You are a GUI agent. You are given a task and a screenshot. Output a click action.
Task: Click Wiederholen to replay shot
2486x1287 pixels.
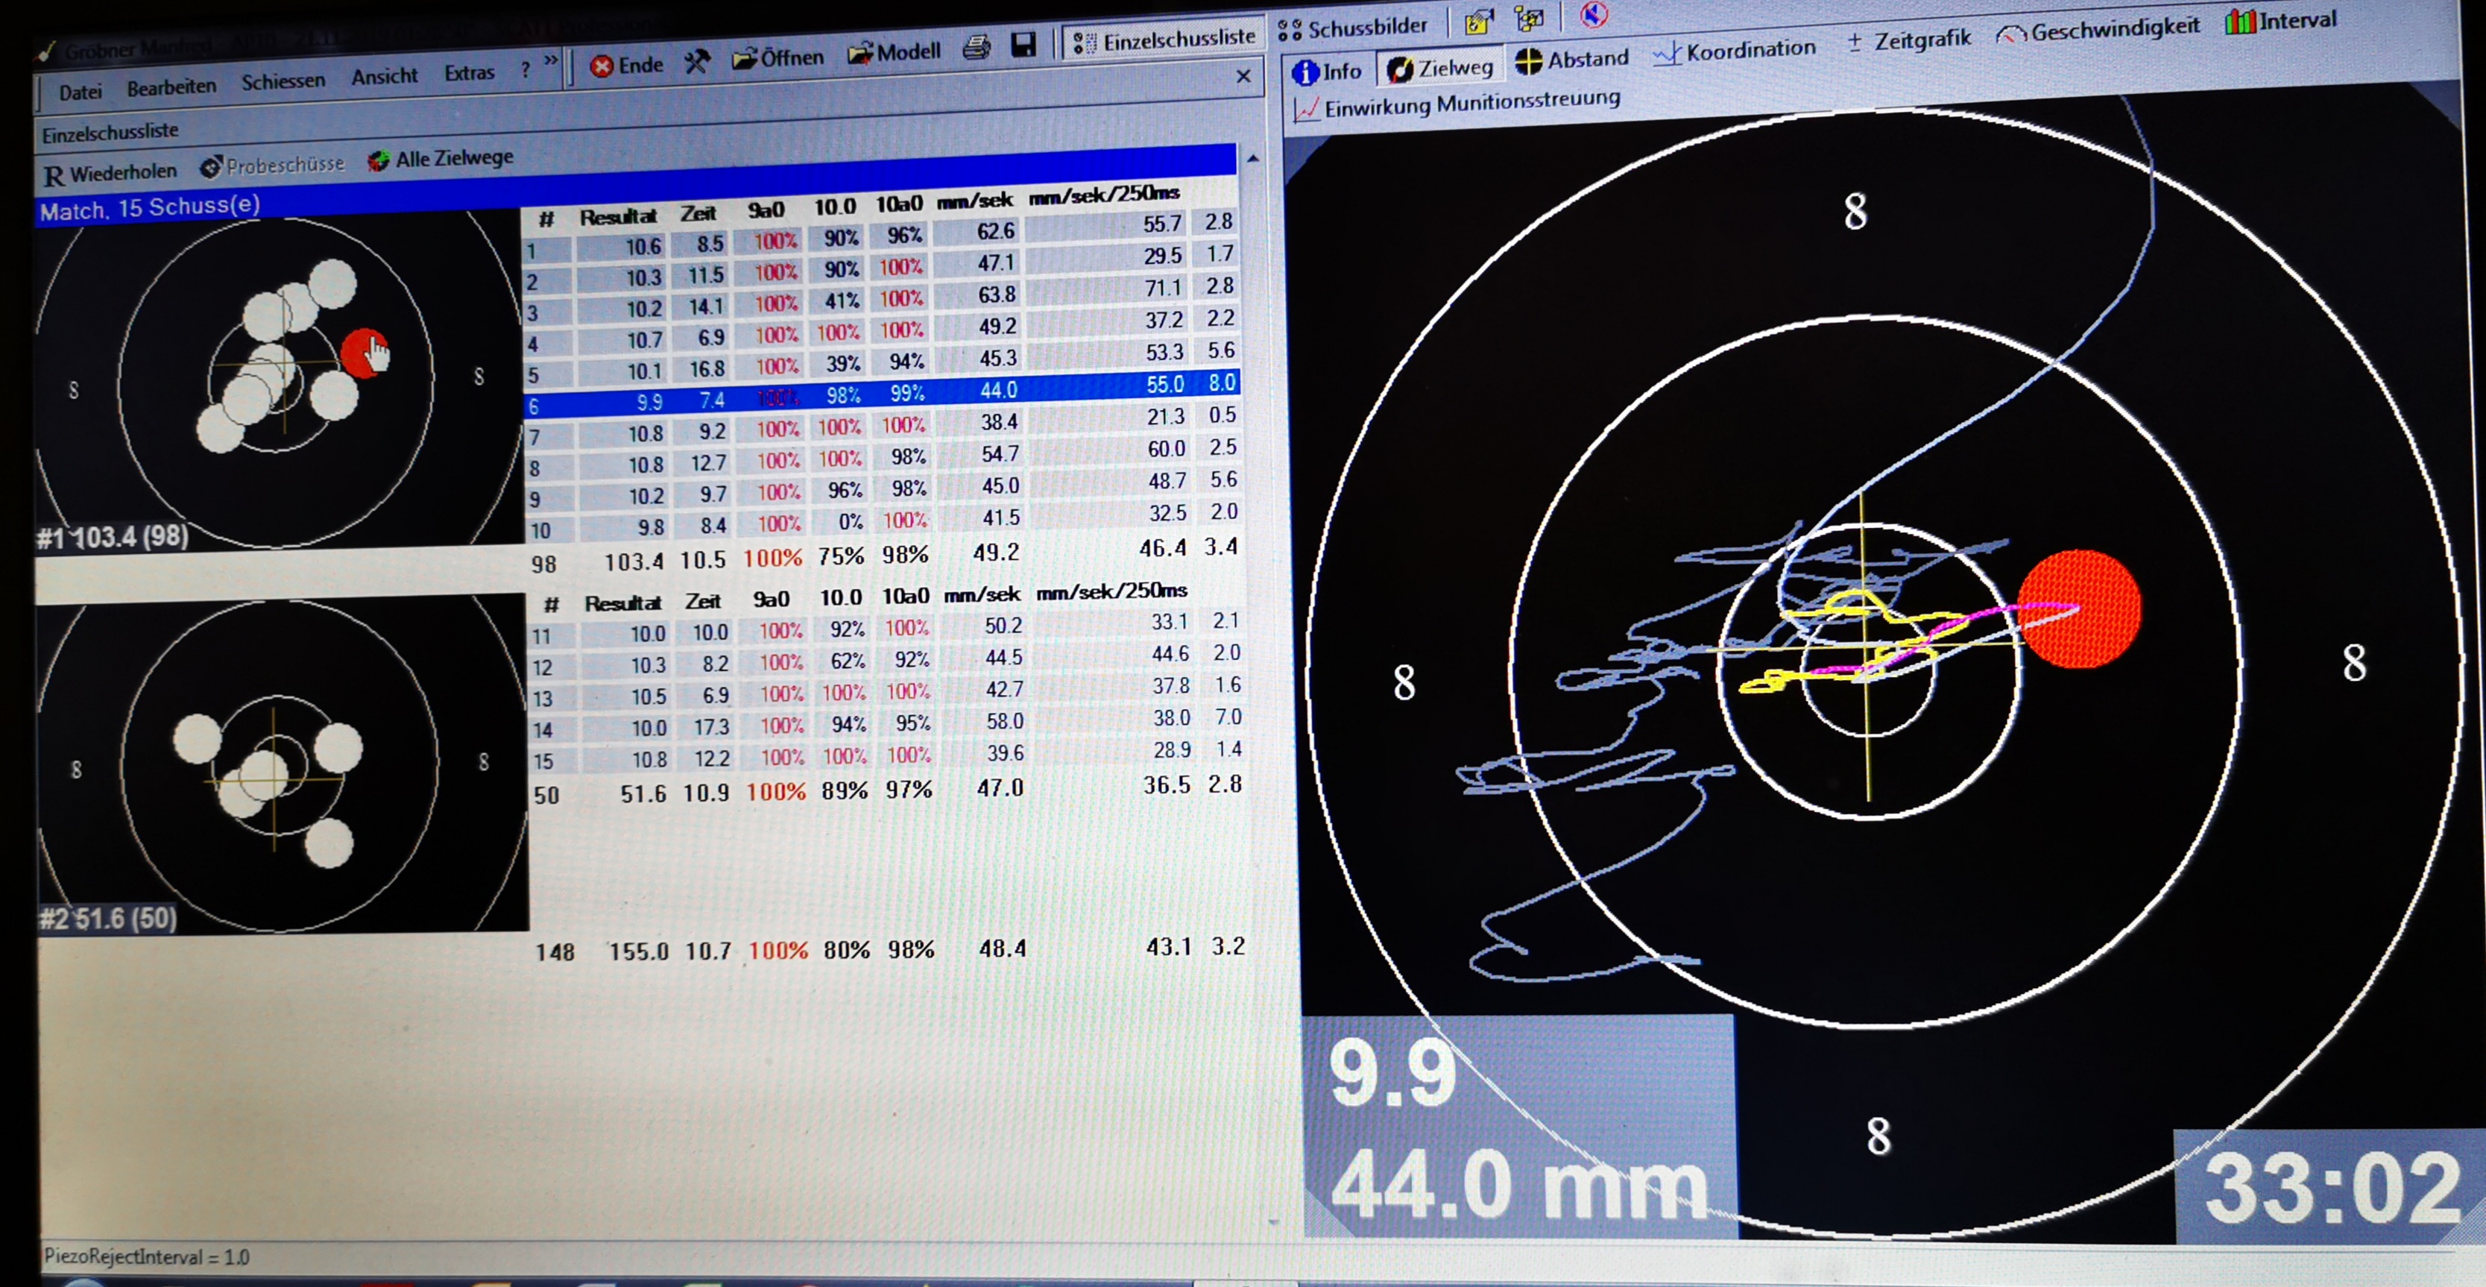[110, 173]
